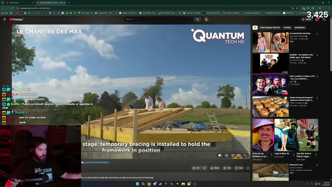Image resolution: width=332 pixels, height=187 pixels.
Task: Open options for Can She Hold A Plank short
Action: tap(316, 155)
